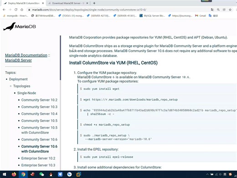Open the penguin app icon on the taskbar
237x178 pixels.
coord(51,174)
